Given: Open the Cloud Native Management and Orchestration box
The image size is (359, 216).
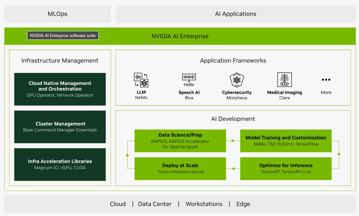Looking at the screenshot, I should (x=60, y=89).
